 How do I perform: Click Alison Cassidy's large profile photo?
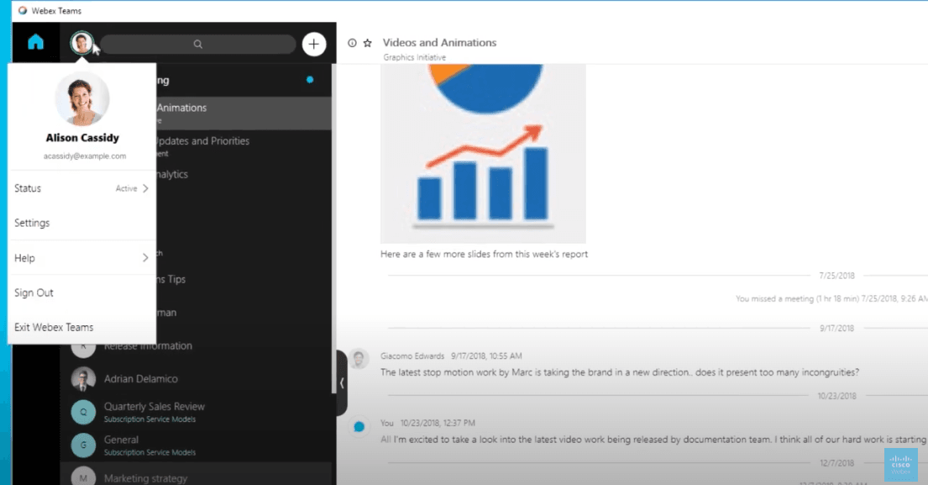coord(82,99)
